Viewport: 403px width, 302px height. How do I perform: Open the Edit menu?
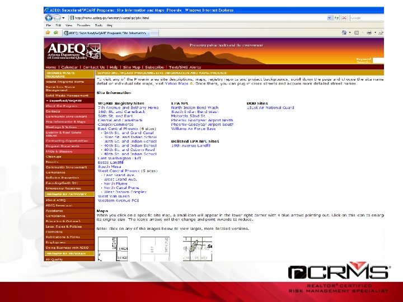[58, 25]
